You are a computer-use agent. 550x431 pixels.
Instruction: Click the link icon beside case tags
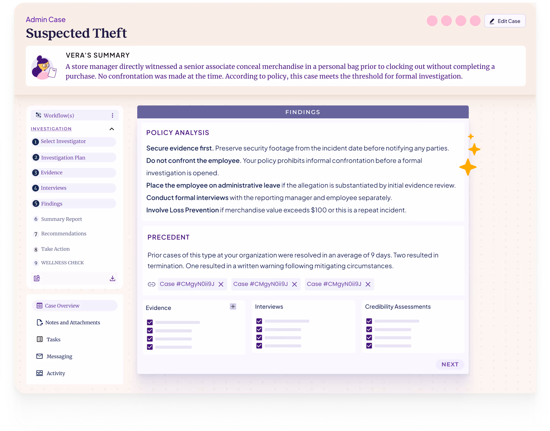pos(151,284)
